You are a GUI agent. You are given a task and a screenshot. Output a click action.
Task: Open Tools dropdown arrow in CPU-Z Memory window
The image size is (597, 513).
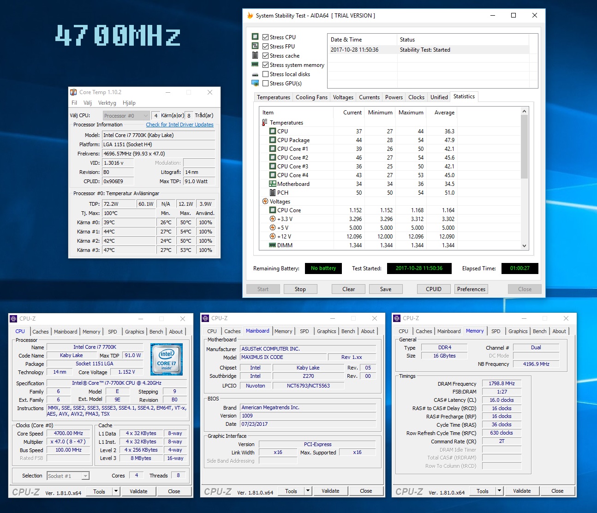(x=500, y=491)
